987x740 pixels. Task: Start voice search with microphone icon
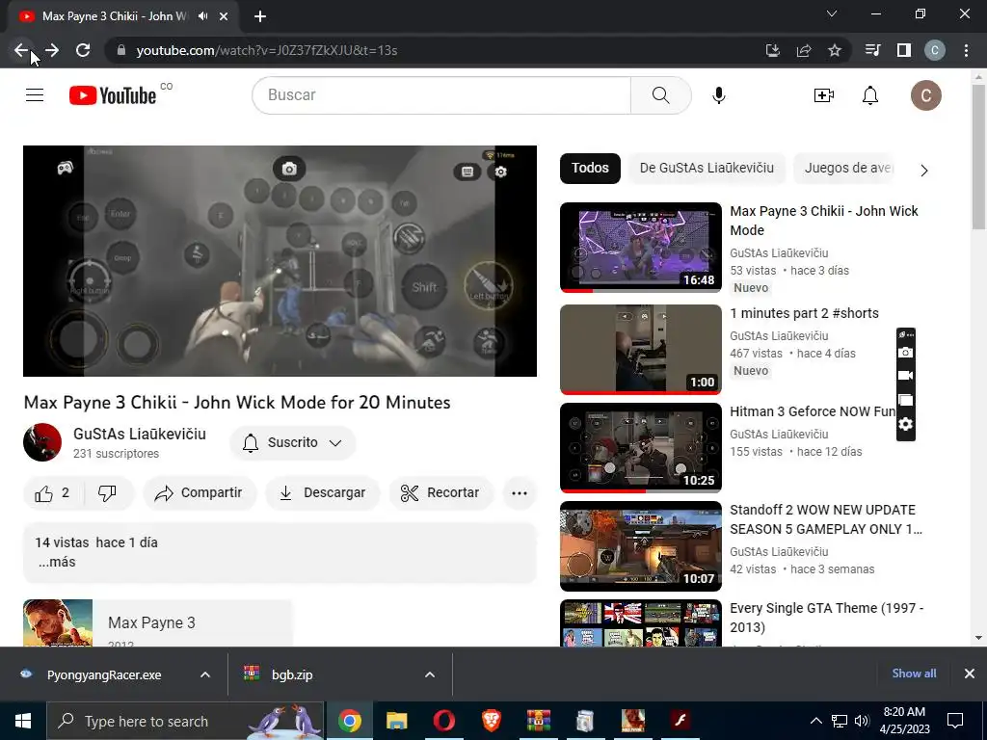point(719,95)
